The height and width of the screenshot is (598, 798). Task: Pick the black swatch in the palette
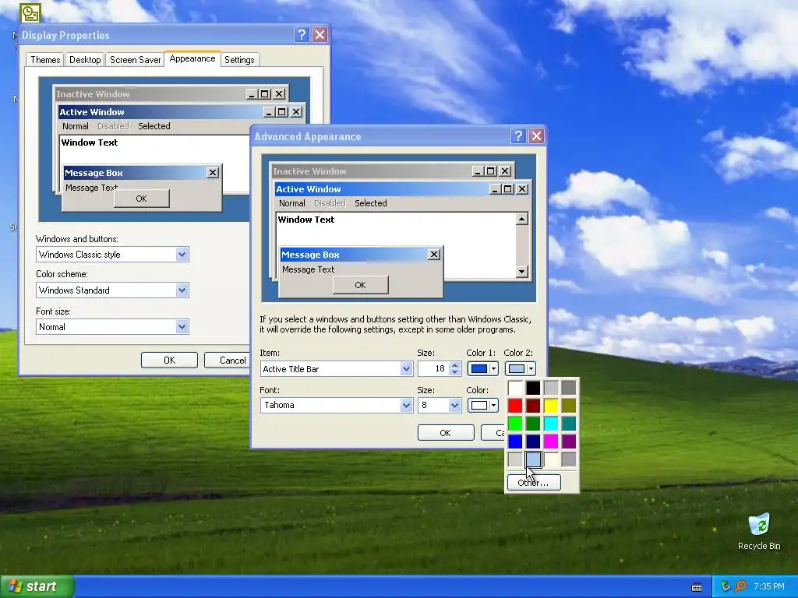pyautogui.click(x=533, y=388)
